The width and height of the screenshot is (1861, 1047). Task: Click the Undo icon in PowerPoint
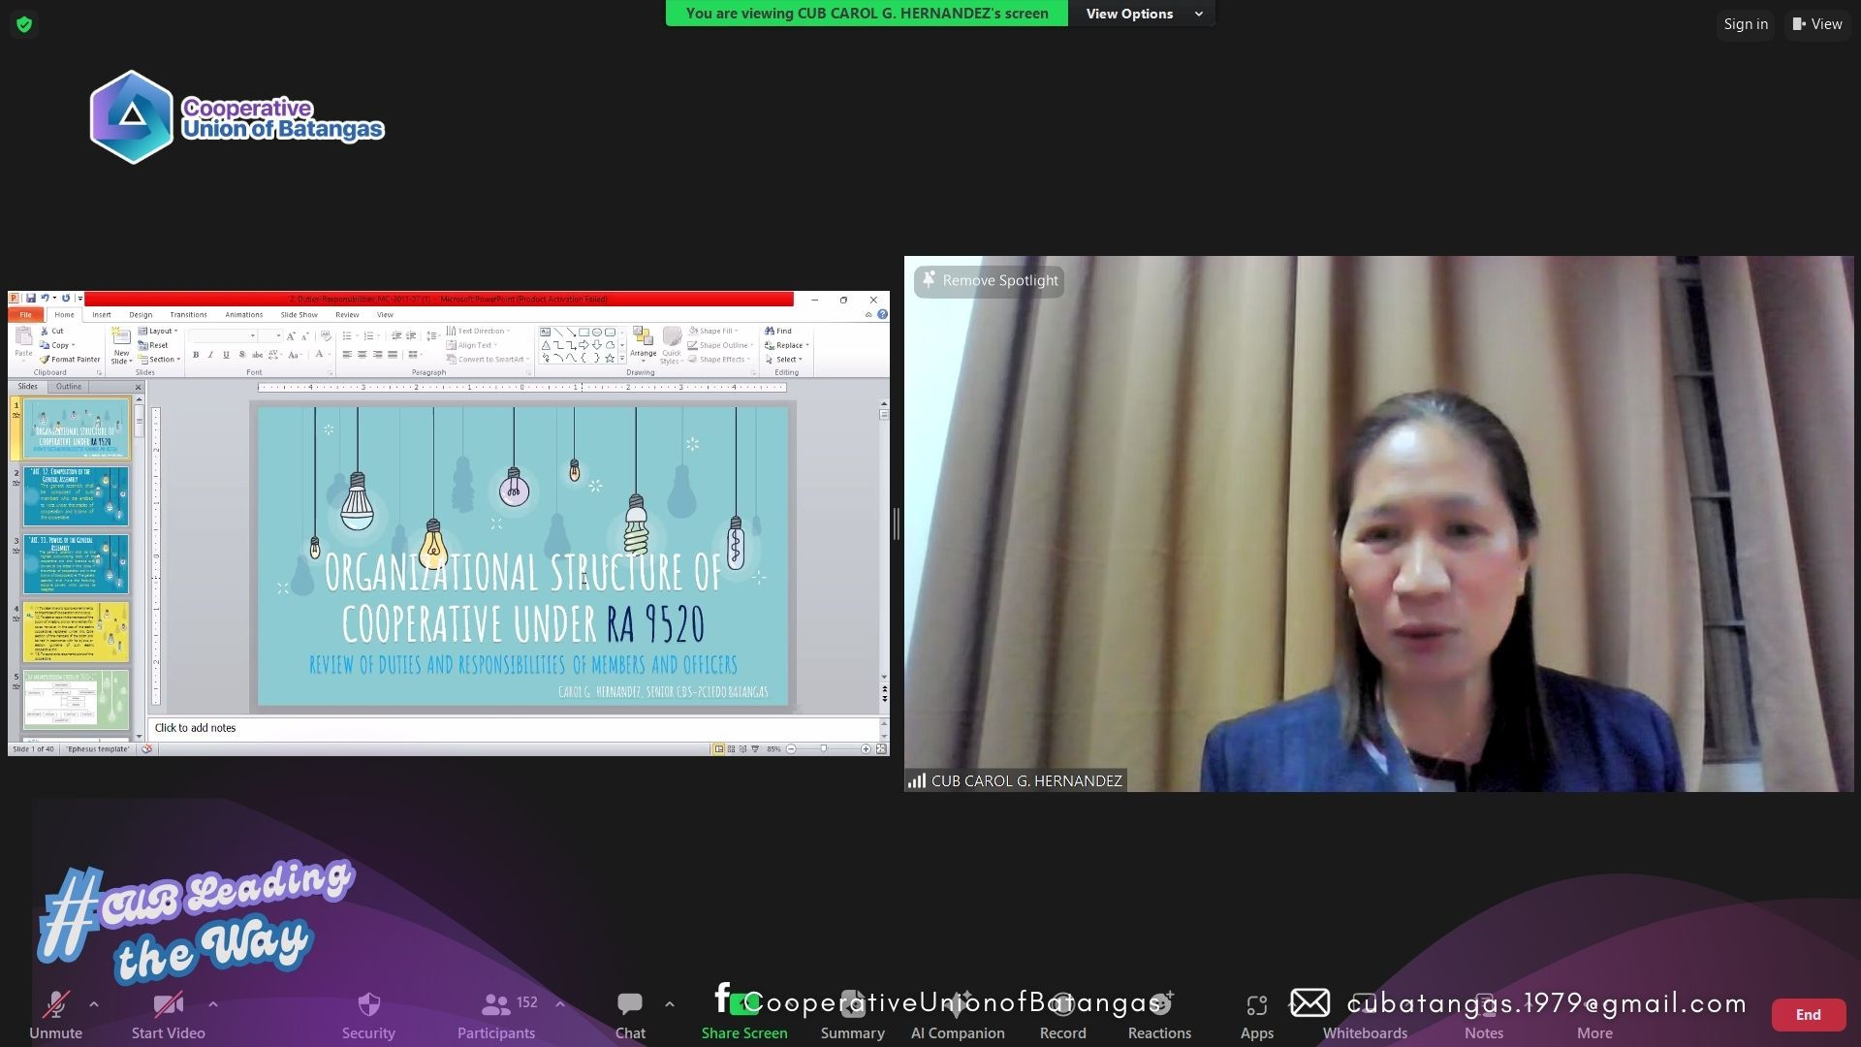pos(45,299)
